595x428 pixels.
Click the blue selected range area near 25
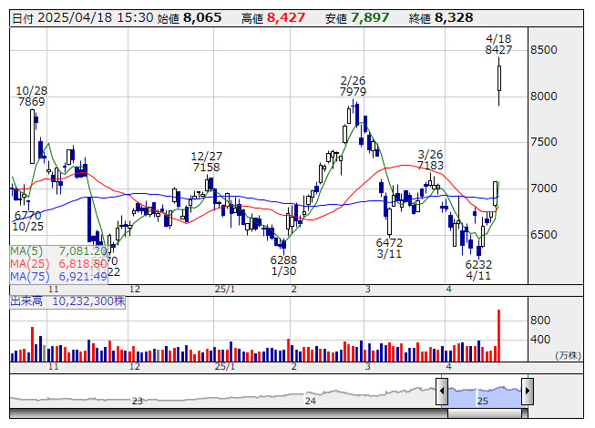[485, 396]
